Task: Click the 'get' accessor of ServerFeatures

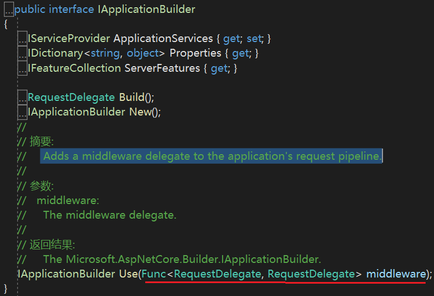Action: pyautogui.click(x=219, y=68)
